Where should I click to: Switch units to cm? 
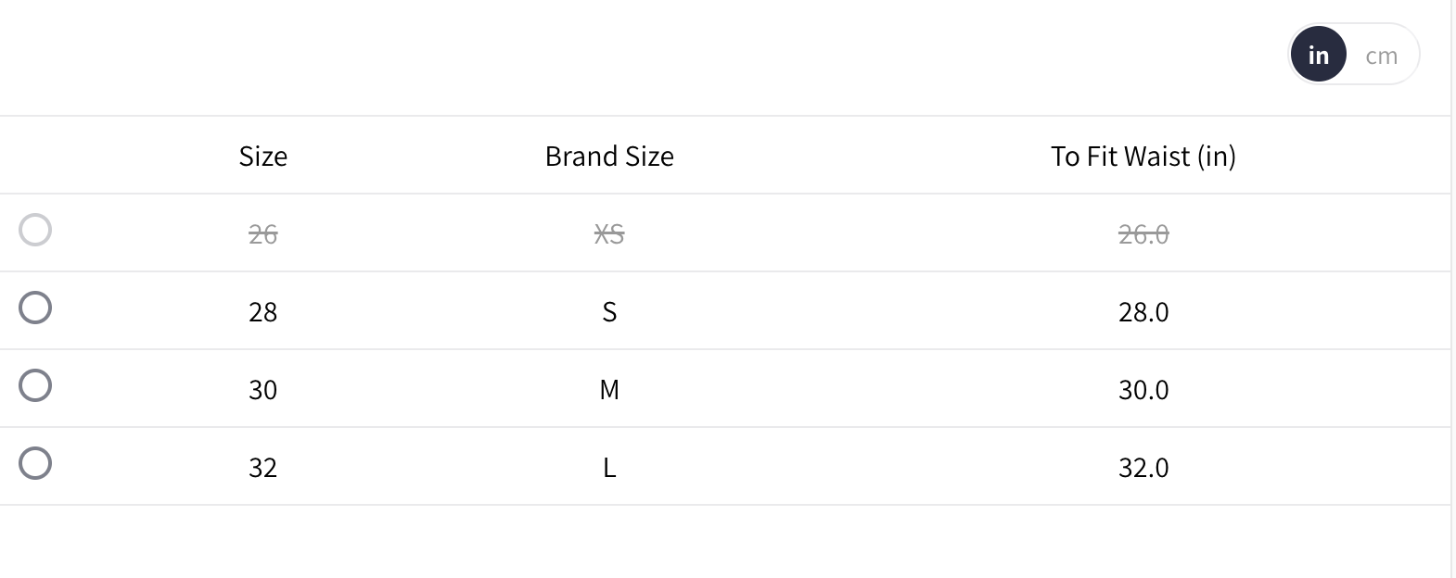(x=1381, y=56)
